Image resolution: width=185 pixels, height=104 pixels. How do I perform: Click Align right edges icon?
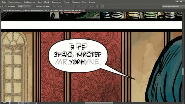coord(73,6)
